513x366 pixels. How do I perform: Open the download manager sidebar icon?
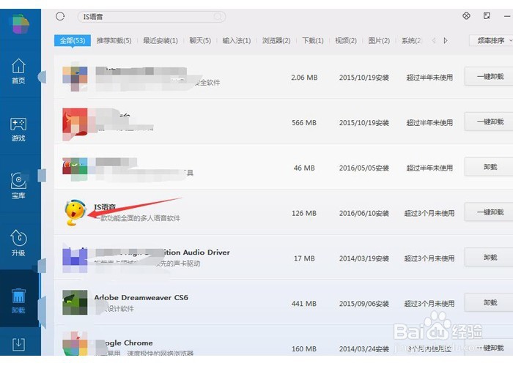(x=18, y=344)
